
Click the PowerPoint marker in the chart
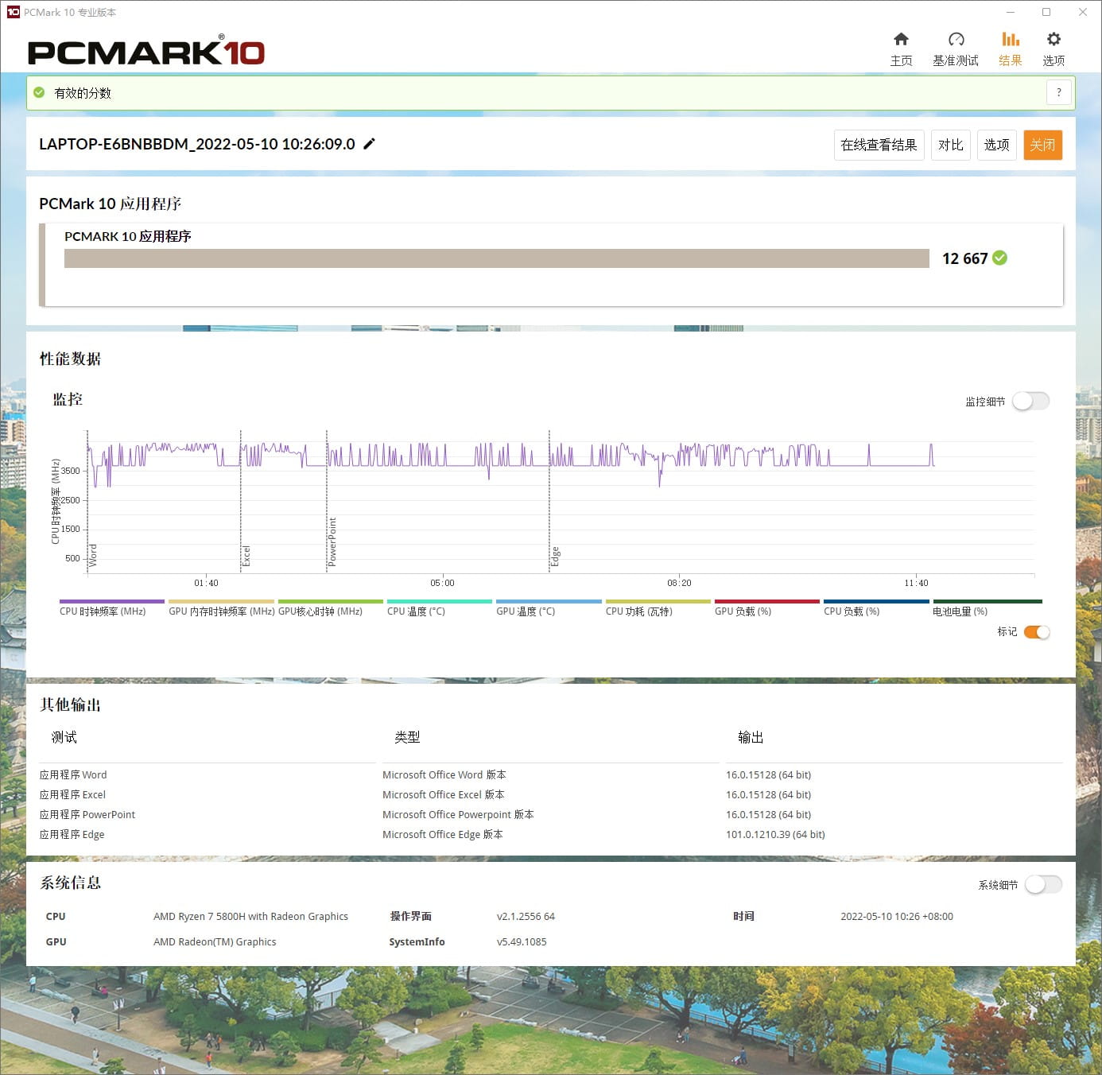[332, 541]
